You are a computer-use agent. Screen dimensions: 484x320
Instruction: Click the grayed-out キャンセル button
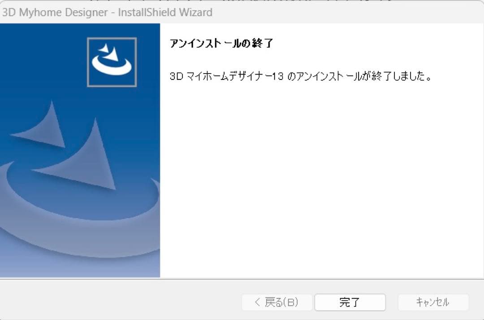click(x=433, y=302)
